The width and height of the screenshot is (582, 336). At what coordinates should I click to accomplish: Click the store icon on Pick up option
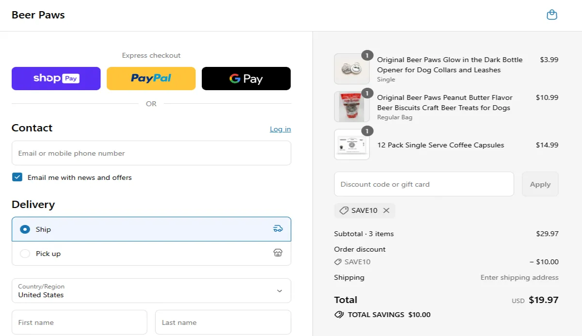click(x=278, y=253)
